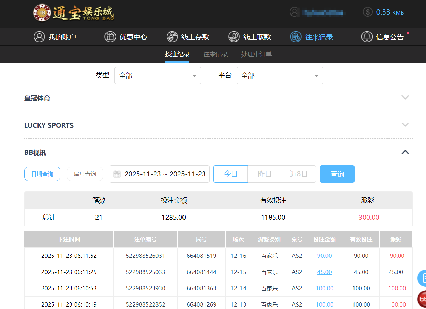Open the 我的账户 account icon
Screen dimensions: 426x309
pyautogui.click(x=39, y=37)
